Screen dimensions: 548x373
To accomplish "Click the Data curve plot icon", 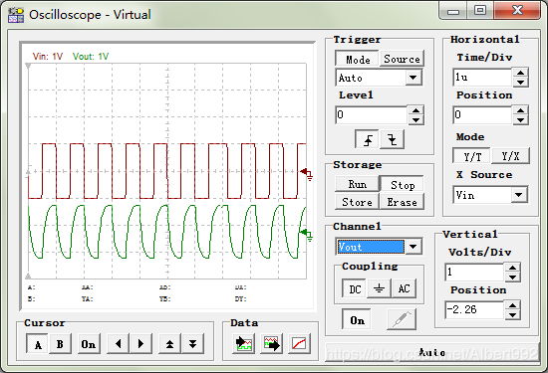I will (x=300, y=344).
